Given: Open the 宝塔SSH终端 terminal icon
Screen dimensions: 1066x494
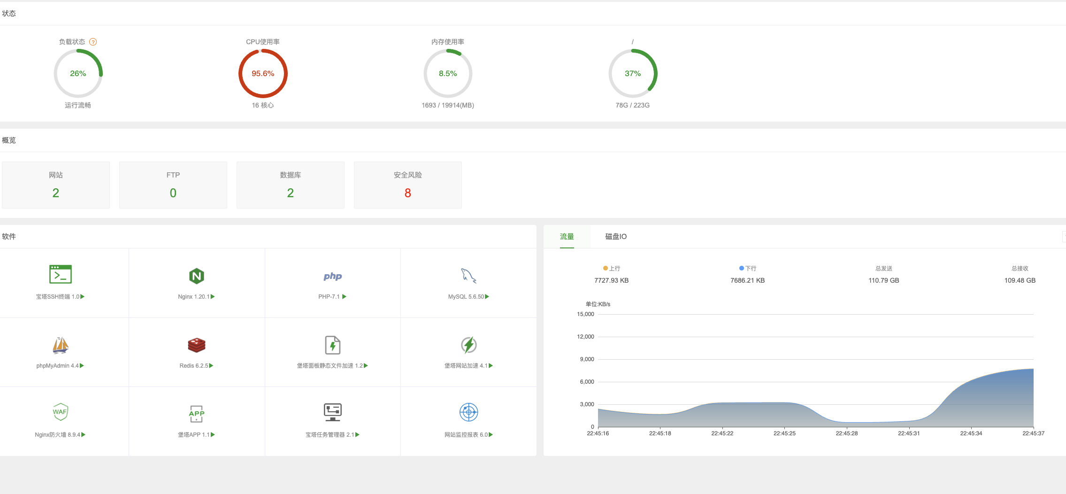Looking at the screenshot, I should (x=61, y=274).
